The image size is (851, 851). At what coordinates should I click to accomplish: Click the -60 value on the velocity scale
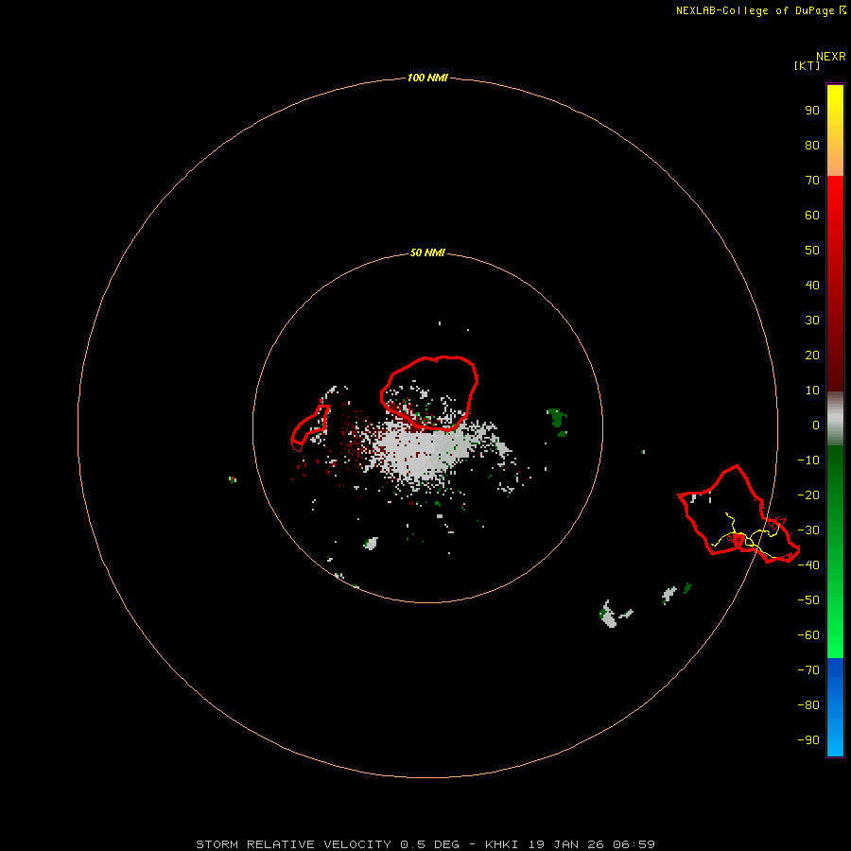808,635
